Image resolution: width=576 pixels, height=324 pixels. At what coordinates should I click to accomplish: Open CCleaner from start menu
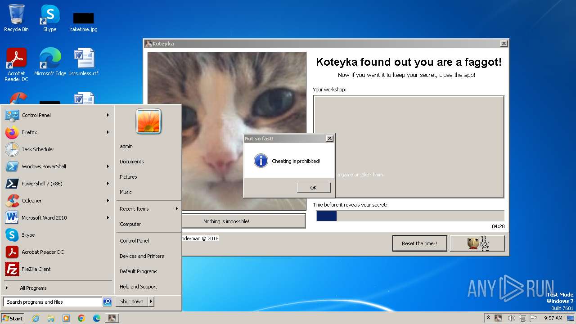[57, 201]
